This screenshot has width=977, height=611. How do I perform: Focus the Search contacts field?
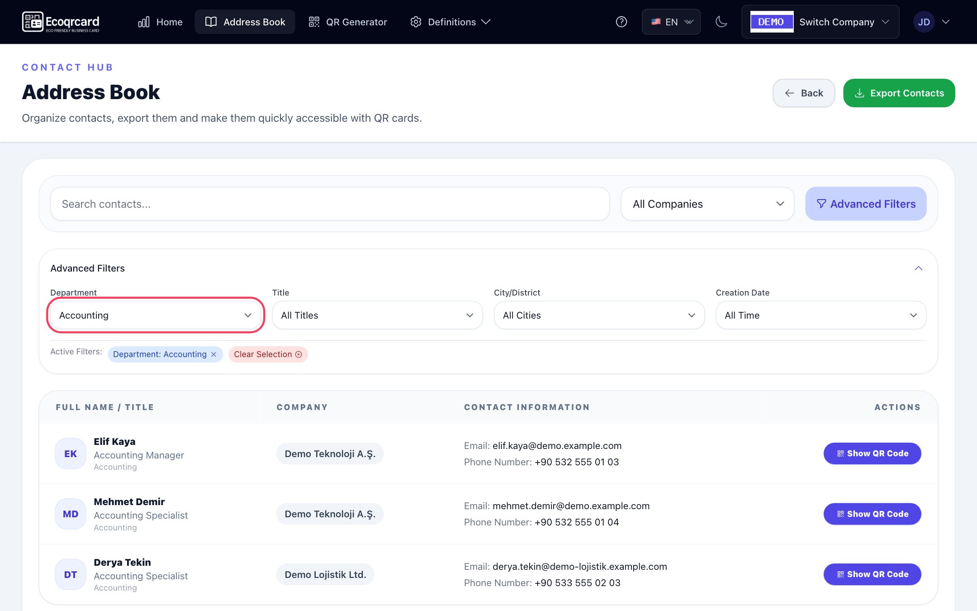[x=330, y=204]
